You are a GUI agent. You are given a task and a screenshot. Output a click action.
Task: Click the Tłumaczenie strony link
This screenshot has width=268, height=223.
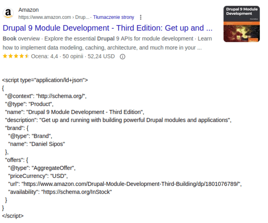click(x=113, y=17)
